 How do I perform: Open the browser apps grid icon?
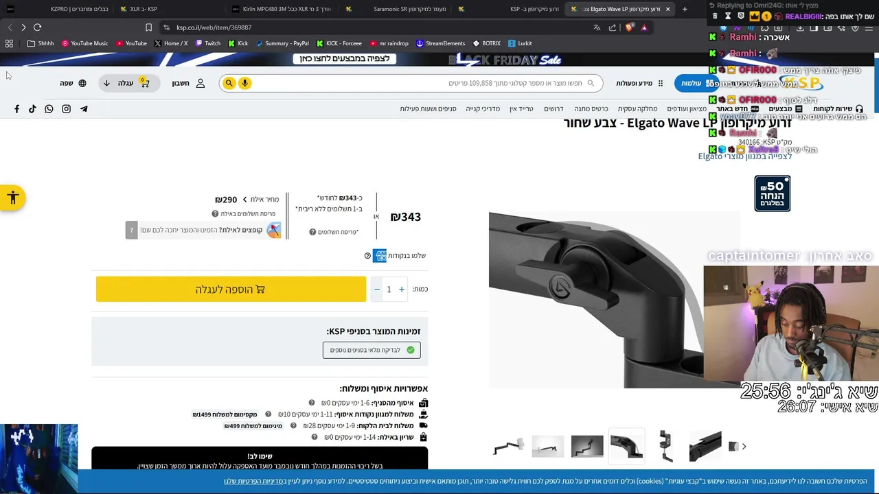[9, 43]
